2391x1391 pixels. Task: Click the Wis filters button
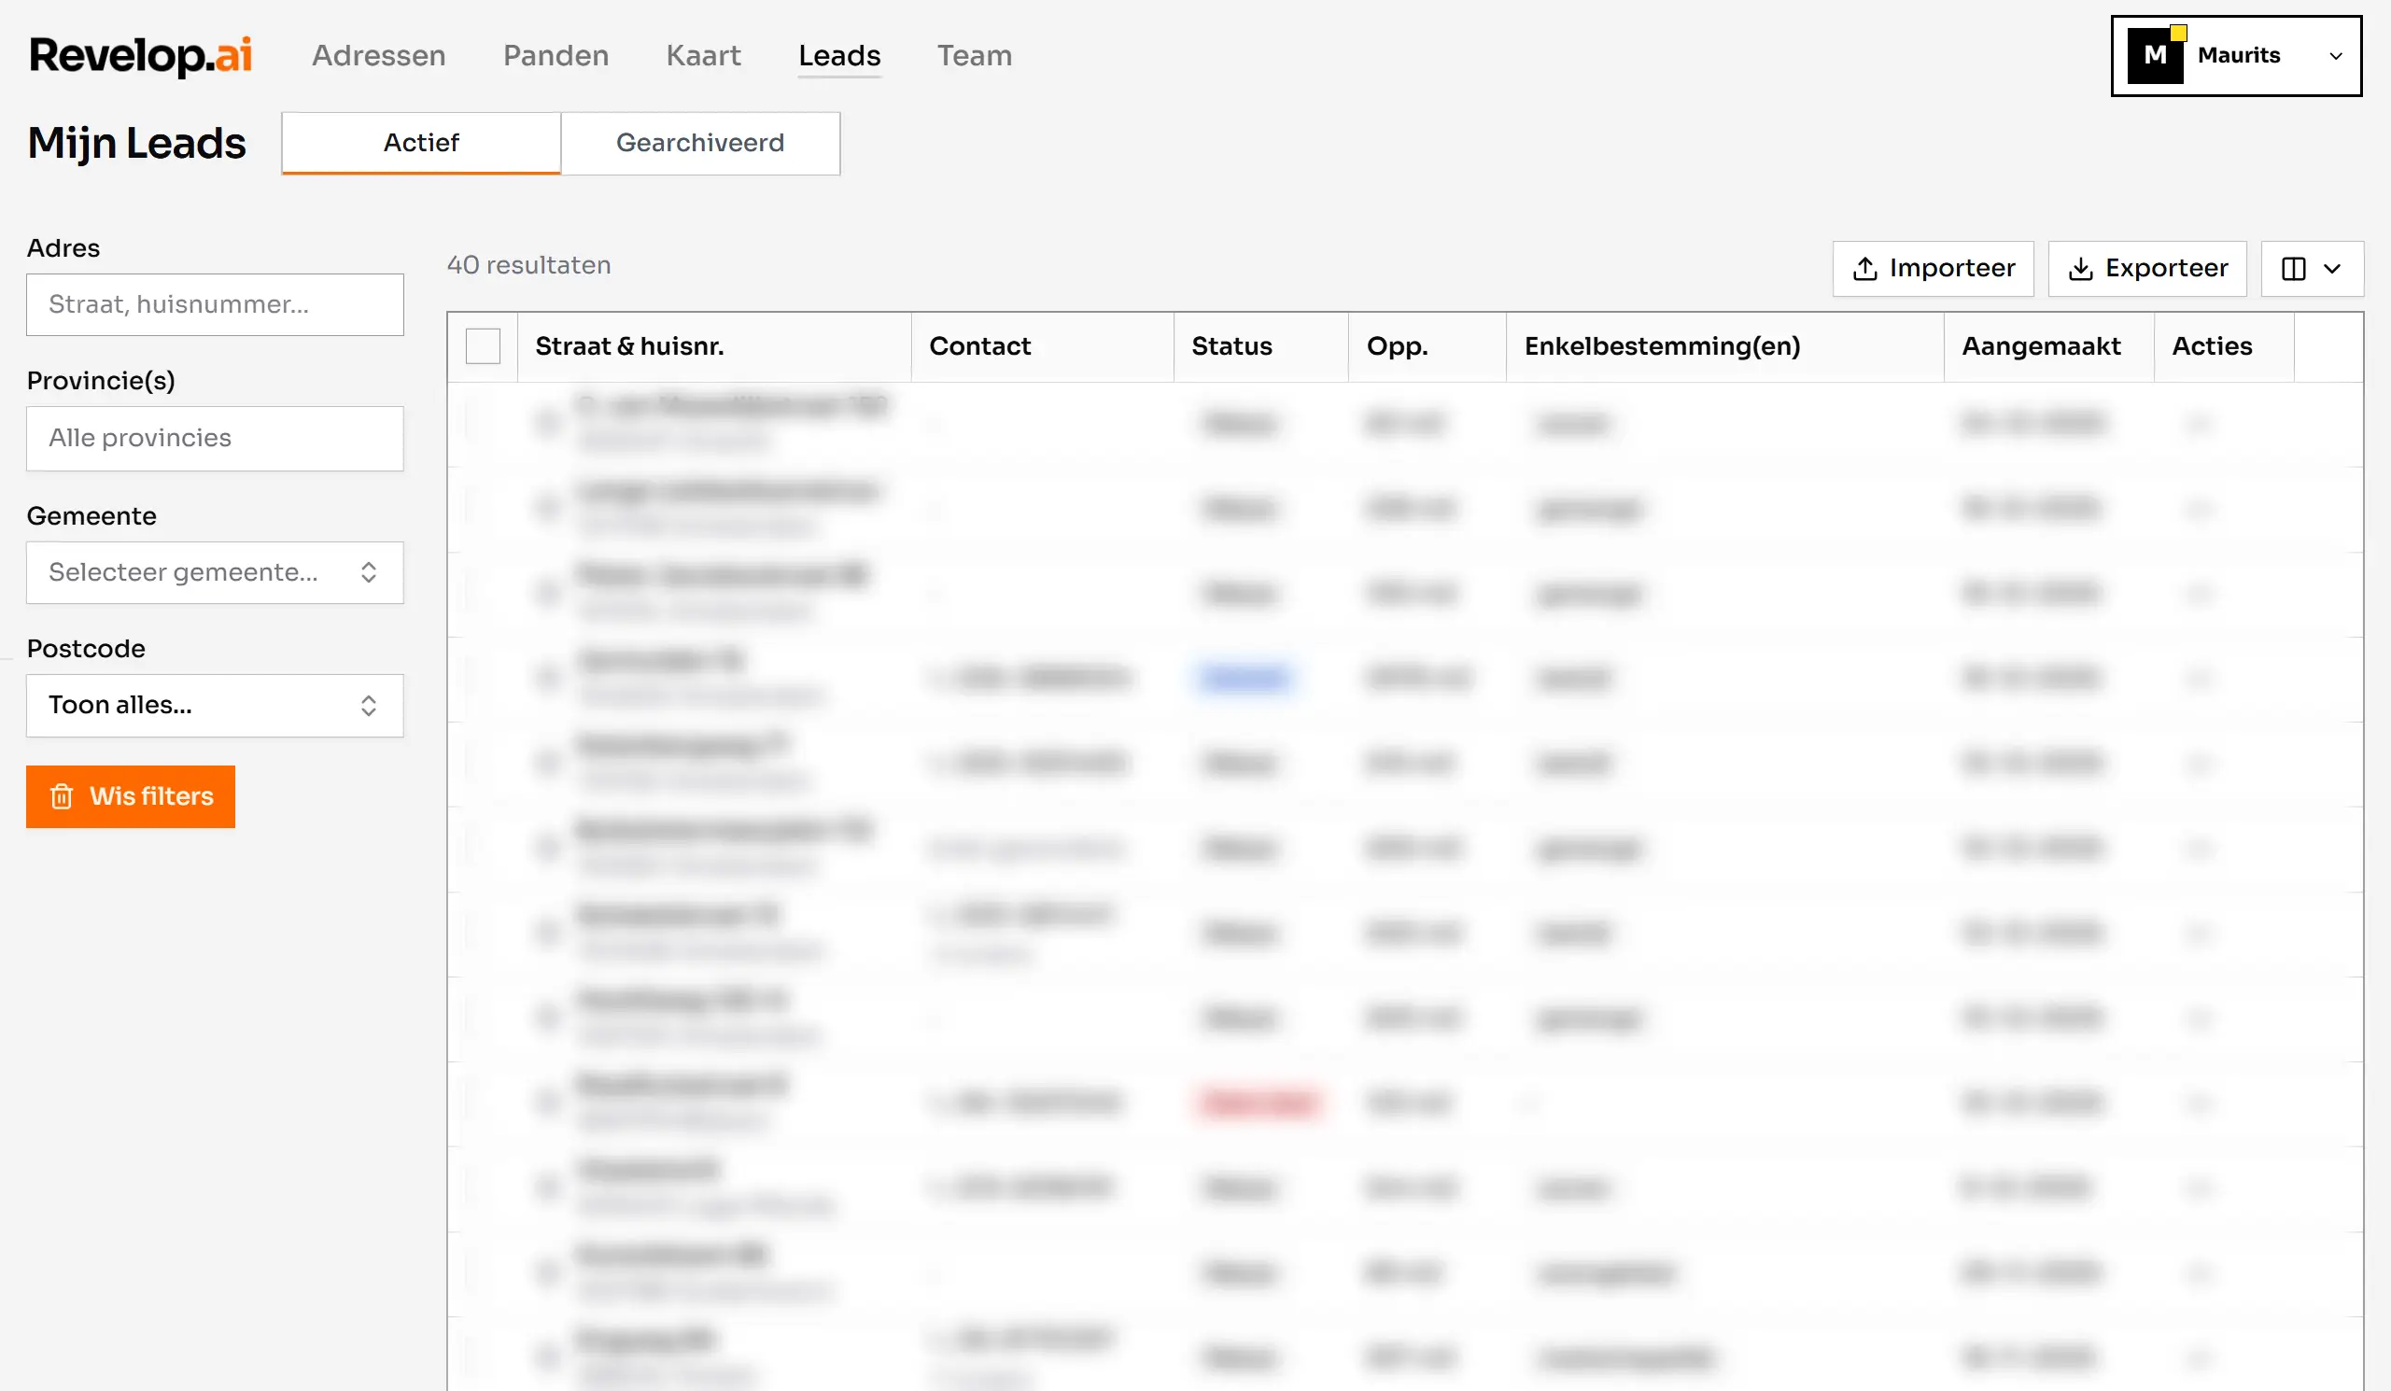130,797
